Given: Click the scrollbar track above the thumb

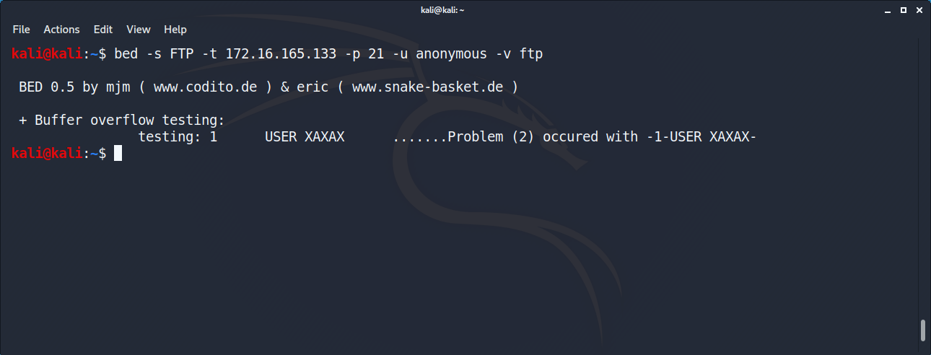Looking at the screenshot, I should (923, 180).
